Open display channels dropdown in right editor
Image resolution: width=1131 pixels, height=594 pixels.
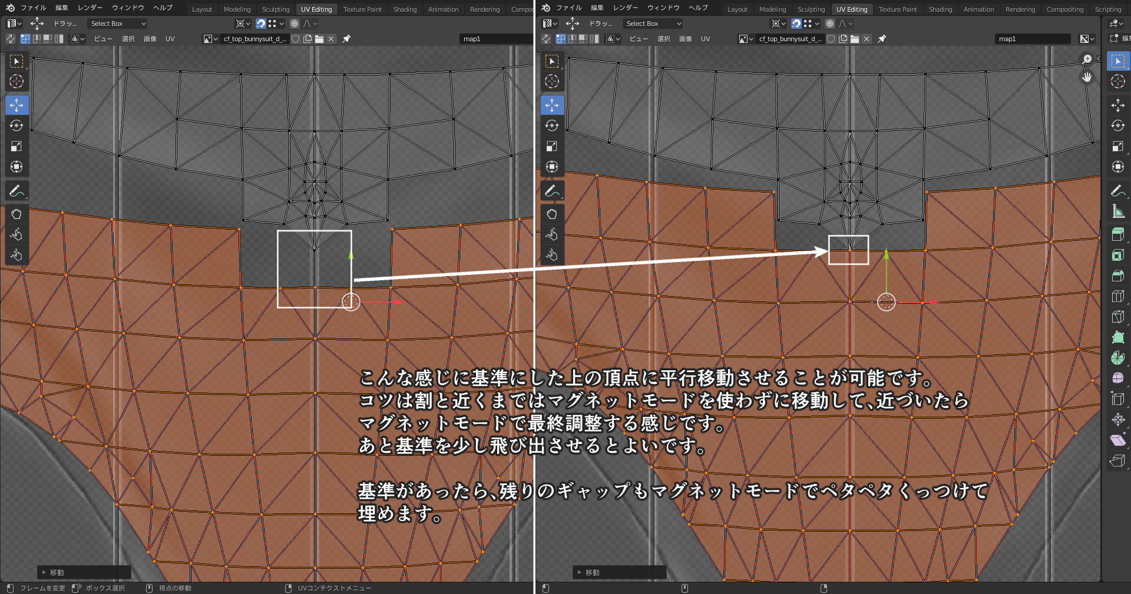pos(1087,39)
